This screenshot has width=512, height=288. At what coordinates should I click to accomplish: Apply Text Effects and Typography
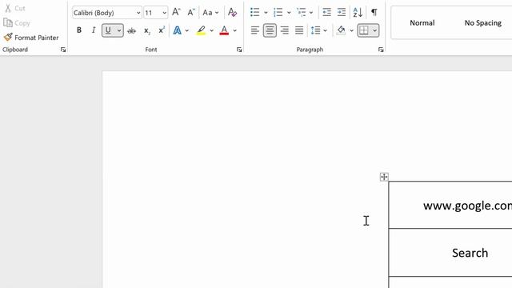[178, 30]
